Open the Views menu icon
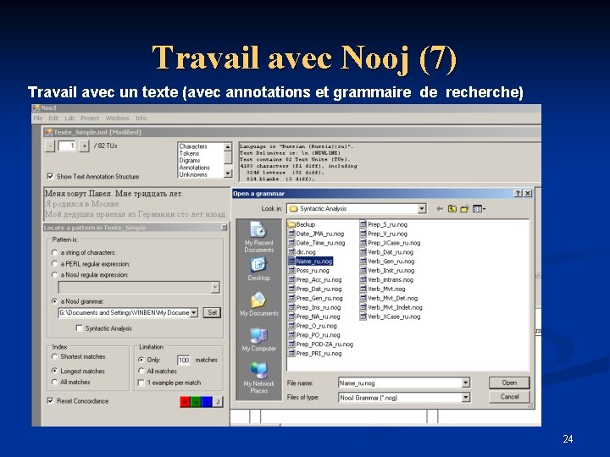 [x=479, y=209]
